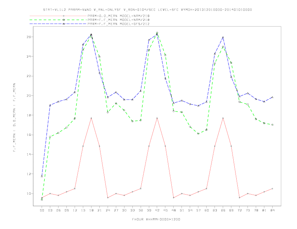This screenshot has height=229, width=297.
Task: Click x-axis tick label 48
Action: pyautogui.click(x=174, y=210)
